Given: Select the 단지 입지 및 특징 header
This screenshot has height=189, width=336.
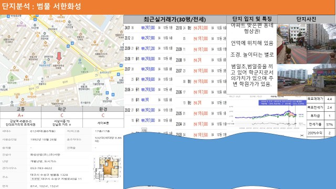Looking at the screenshot, I should tap(252, 19).
